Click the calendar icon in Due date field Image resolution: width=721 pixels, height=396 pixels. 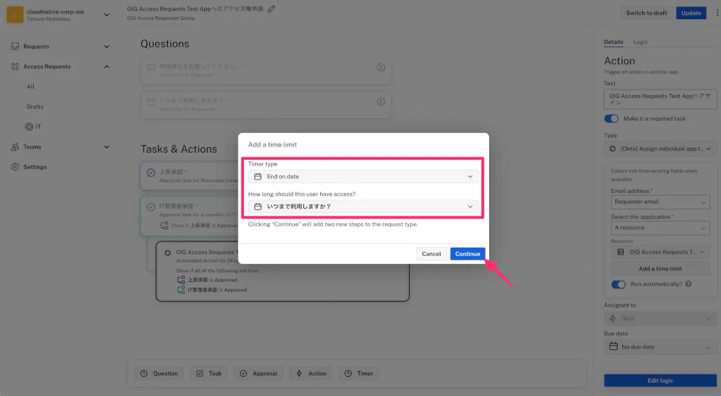613,347
